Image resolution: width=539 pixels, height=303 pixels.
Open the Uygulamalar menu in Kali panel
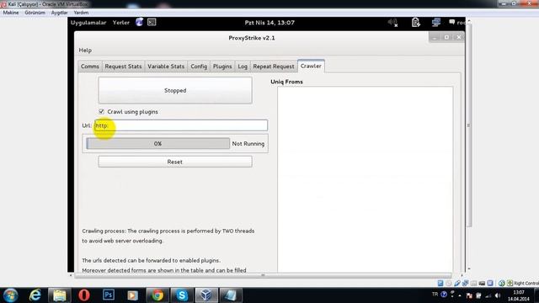click(x=88, y=23)
